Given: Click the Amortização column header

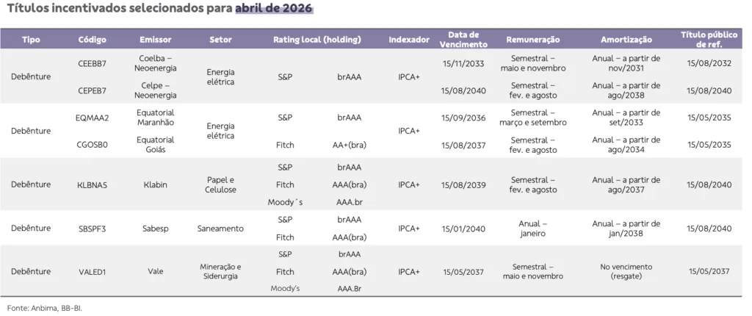Looking at the screenshot, I should 626,39.
